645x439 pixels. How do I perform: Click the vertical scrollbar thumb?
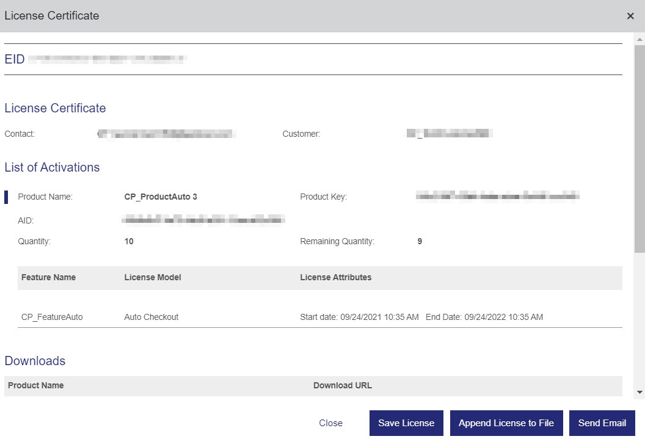pyautogui.click(x=640, y=147)
